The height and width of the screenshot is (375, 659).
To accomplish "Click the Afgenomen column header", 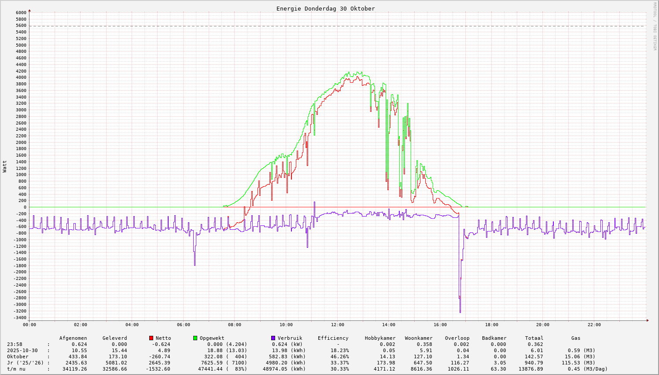I will pyautogui.click(x=73, y=338).
